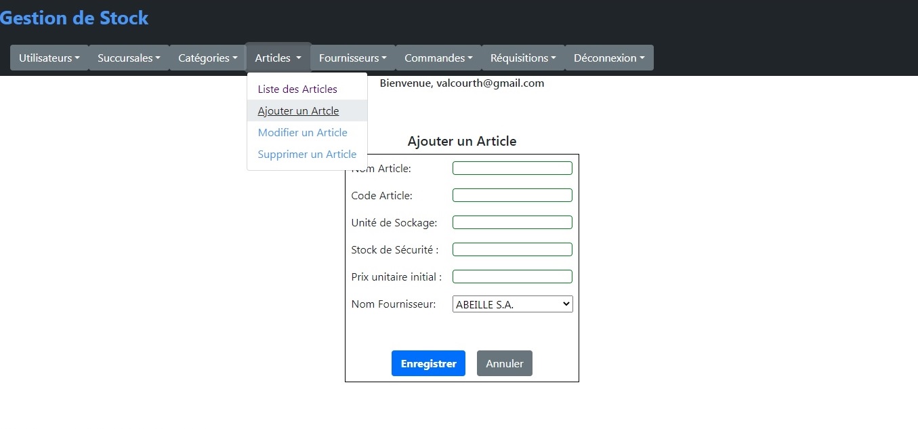Click the Annuler button
Viewport: 918px width, 429px height.
coord(504,363)
